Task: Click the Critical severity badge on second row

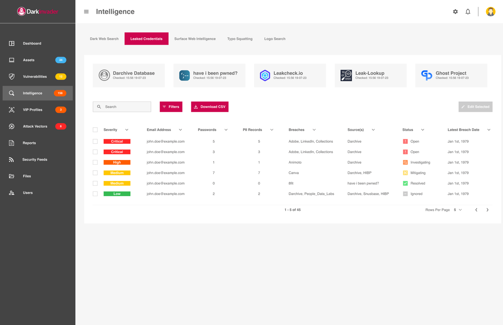Action: tap(117, 152)
